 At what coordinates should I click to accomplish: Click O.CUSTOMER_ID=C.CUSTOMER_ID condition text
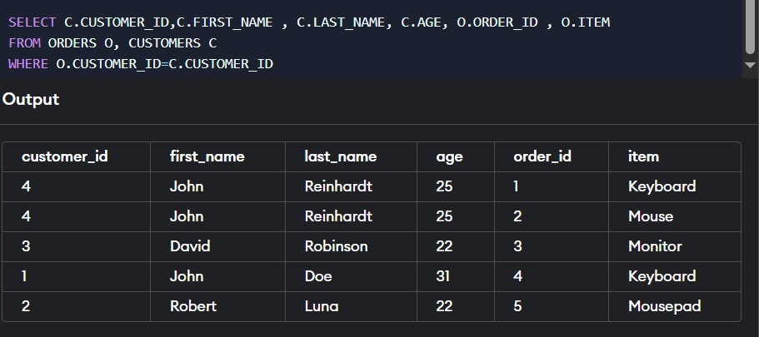[x=165, y=64]
